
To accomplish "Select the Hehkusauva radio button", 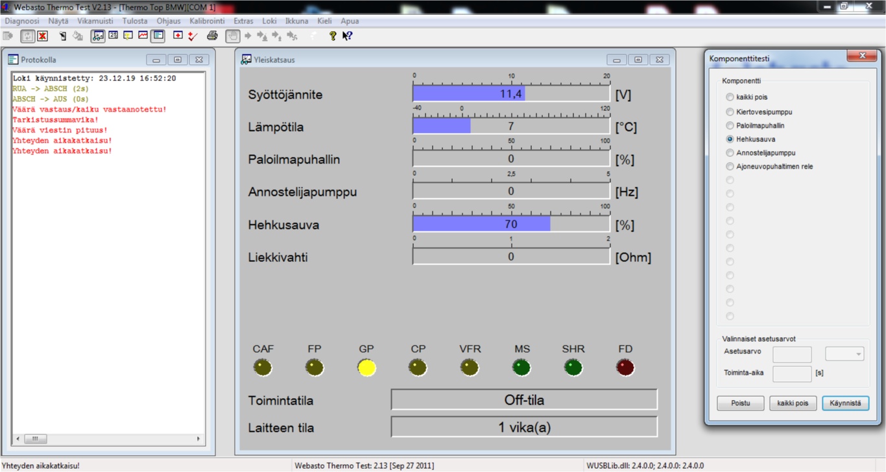I will point(730,139).
